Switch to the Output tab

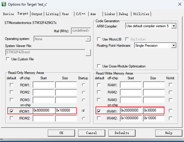click(37, 14)
